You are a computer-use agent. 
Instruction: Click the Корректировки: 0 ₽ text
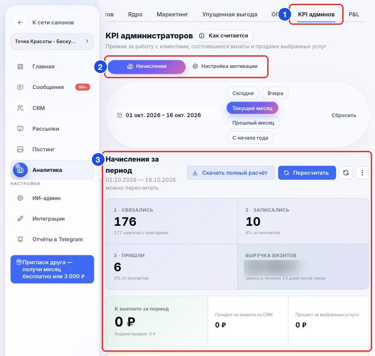pos(135,334)
